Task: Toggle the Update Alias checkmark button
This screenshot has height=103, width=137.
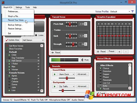Action: point(13,40)
